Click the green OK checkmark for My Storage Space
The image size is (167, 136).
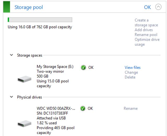tap(83, 67)
